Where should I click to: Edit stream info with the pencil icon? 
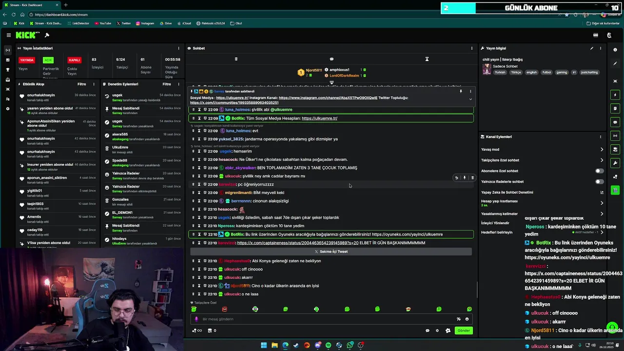click(592, 48)
